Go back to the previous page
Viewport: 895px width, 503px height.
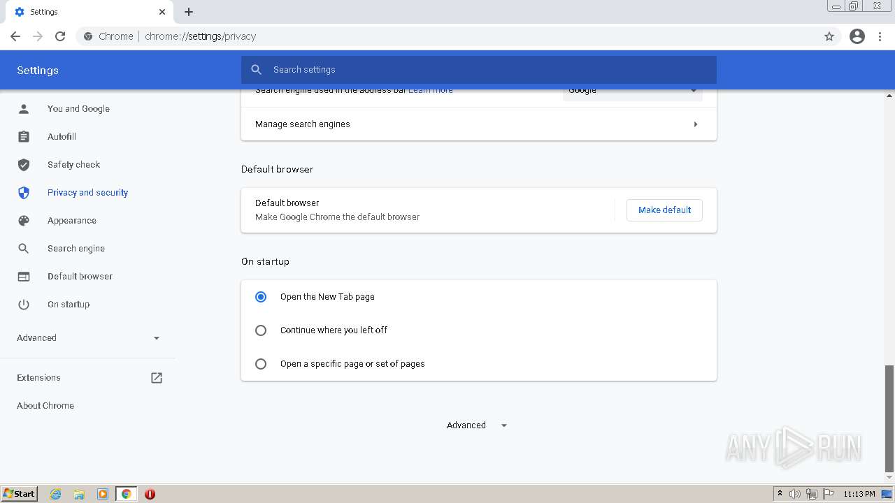pyautogui.click(x=15, y=36)
